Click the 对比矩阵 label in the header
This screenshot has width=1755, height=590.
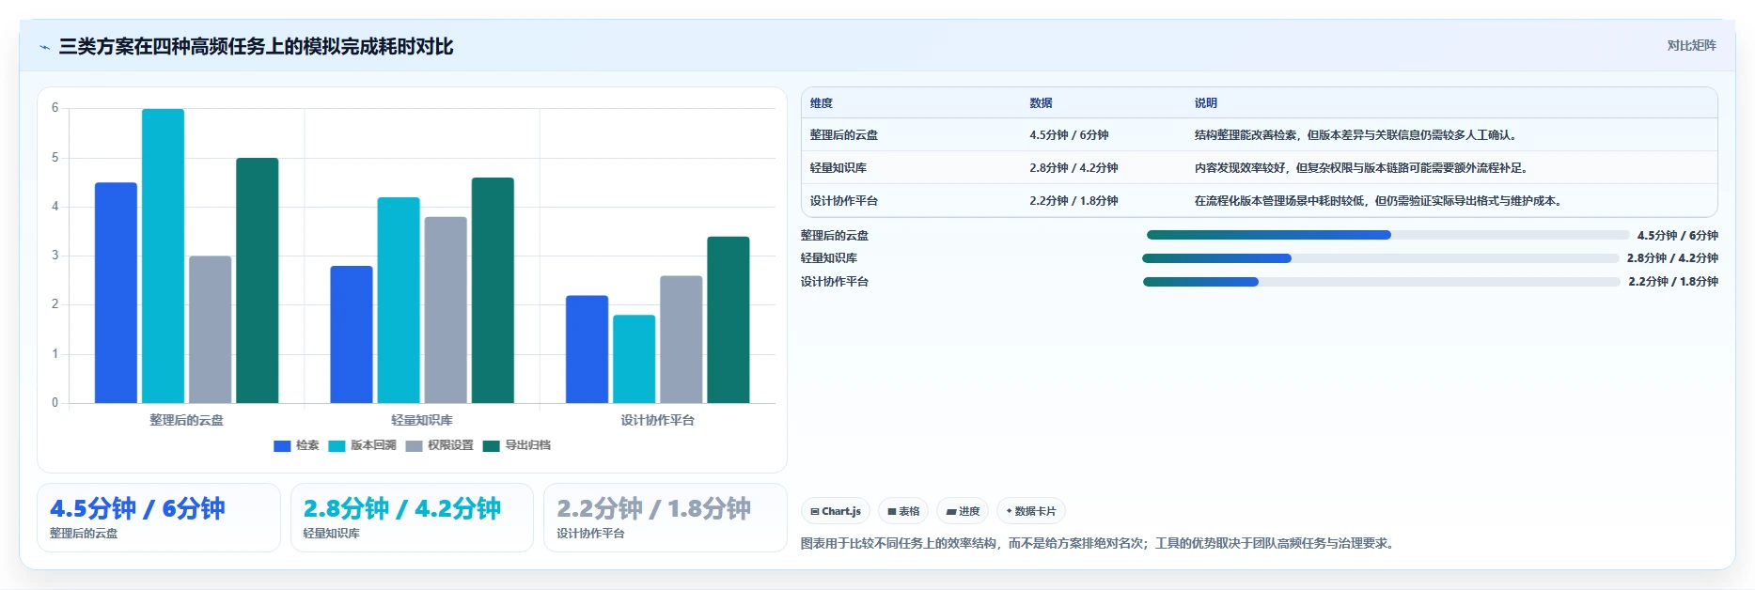click(1691, 46)
